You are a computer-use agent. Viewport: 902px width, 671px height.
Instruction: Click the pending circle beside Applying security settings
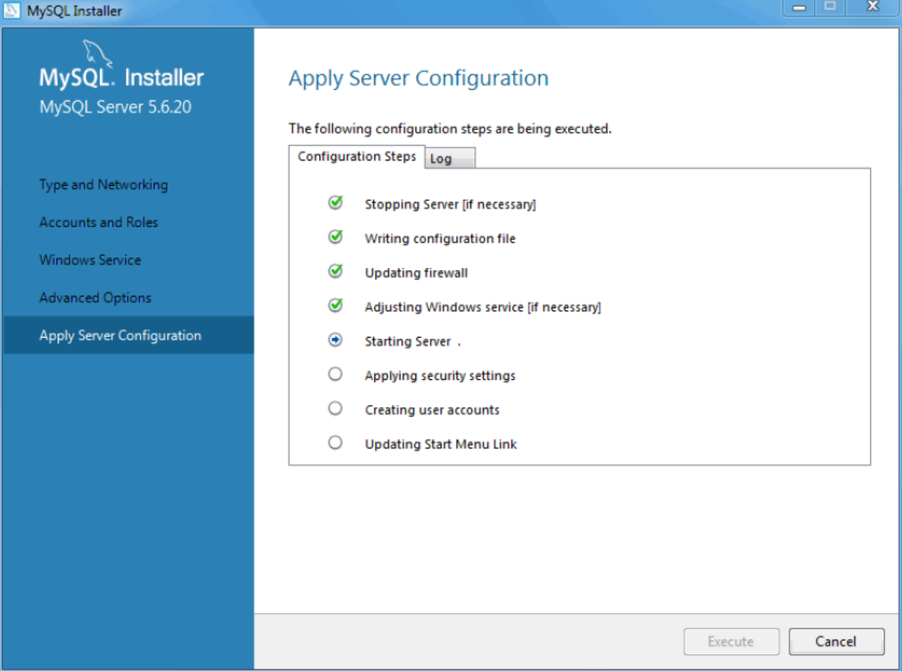(335, 374)
